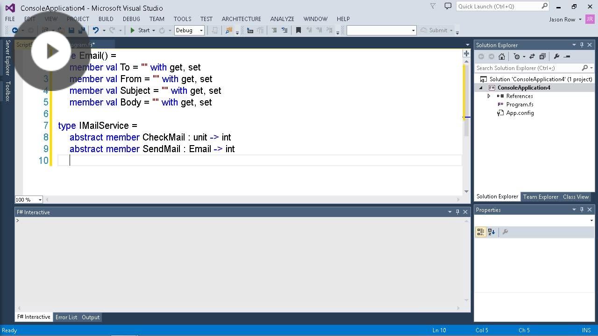Open the BUILD menu
The width and height of the screenshot is (598, 336).
point(106,19)
